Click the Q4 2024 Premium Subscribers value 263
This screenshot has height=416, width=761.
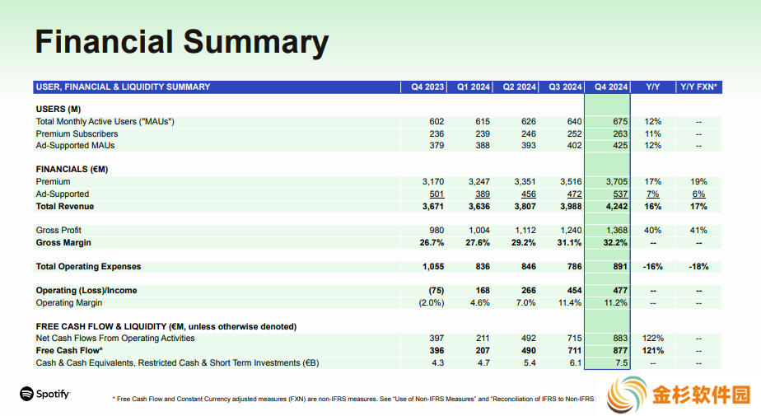point(620,133)
